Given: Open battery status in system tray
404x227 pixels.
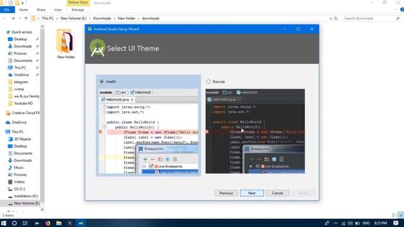Looking at the screenshot, I should [357, 223].
